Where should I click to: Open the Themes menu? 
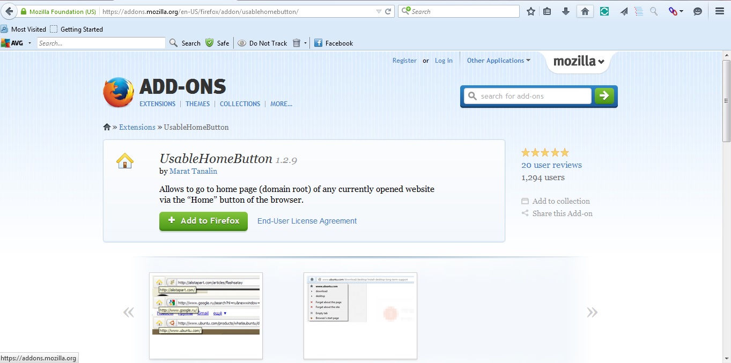198,104
